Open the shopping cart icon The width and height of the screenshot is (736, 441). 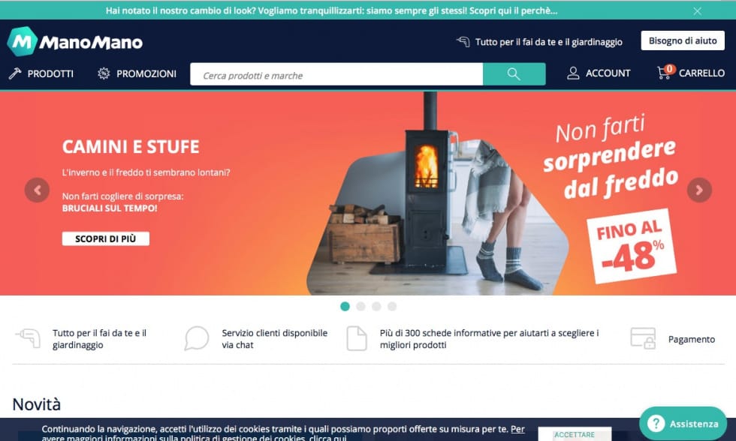pyautogui.click(x=665, y=72)
